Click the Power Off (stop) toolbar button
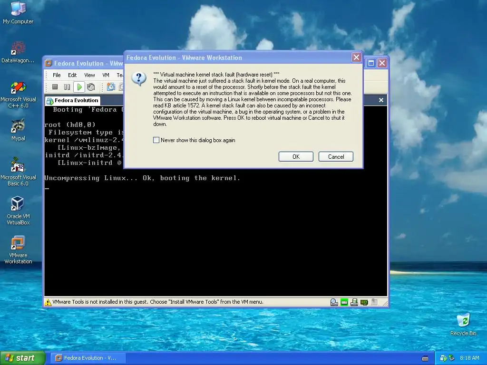The width and height of the screenshot is (487, 365). point(55,87)
